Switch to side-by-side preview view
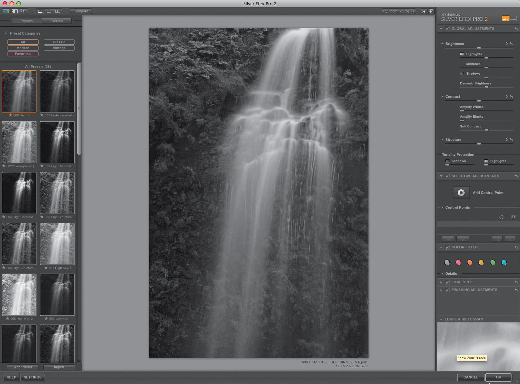Screen dimensions: 520x384 [x=58, y=11]
